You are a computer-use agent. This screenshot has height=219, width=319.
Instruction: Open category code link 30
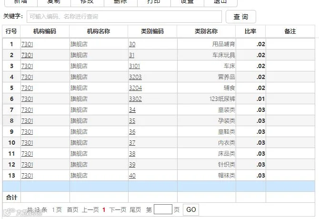click(132, 44)
